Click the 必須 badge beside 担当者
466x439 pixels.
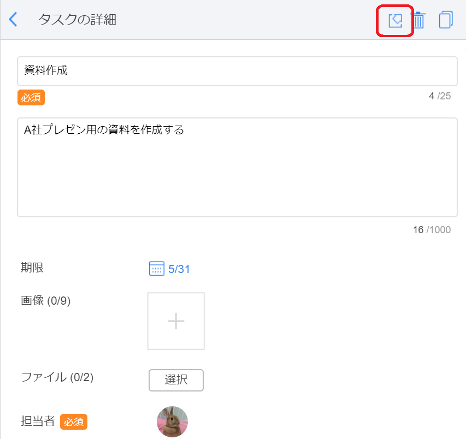(x=74, y=422)
